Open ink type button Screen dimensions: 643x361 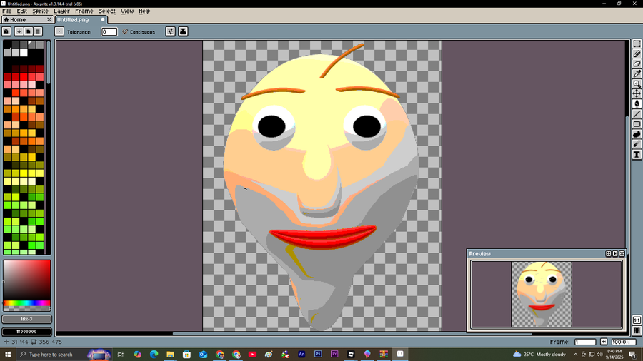click(183, 31)
